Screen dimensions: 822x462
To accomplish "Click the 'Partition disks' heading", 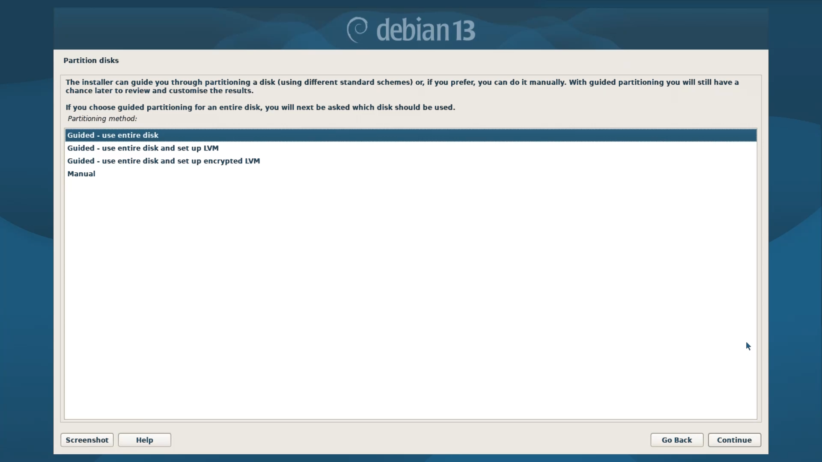I will (x=91, y=60).
